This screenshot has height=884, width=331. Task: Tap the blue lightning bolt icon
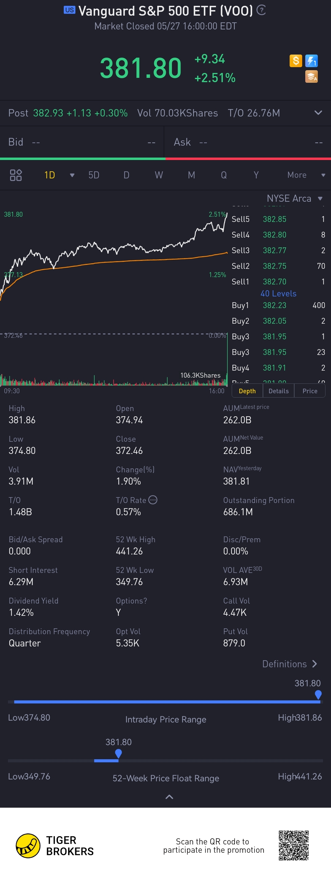tap(311, 61)
